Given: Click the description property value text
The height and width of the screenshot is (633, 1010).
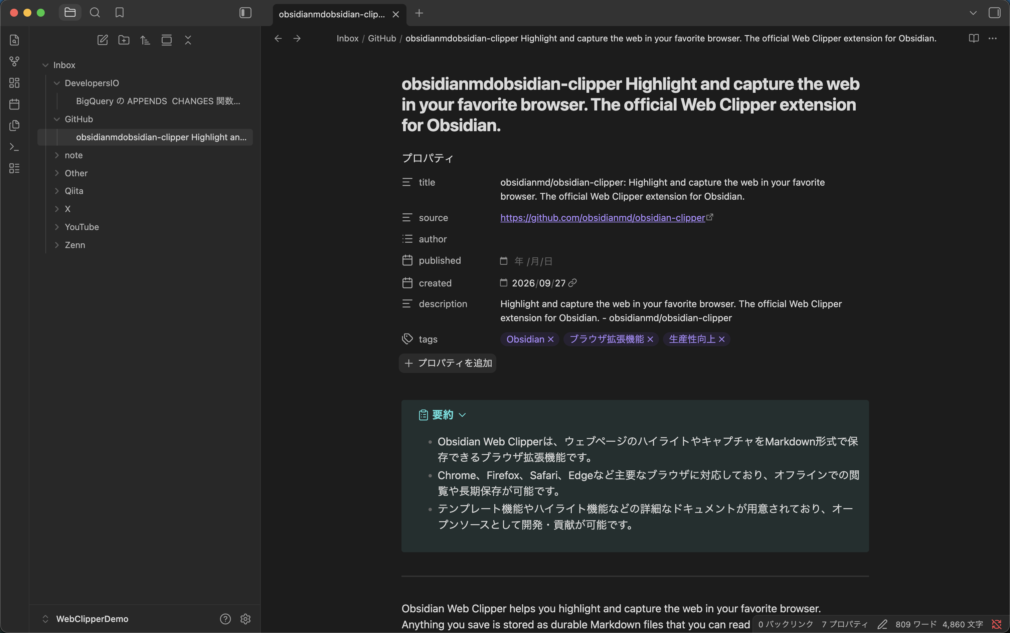Looking at the screenshot, I should [x=671, y=311].
